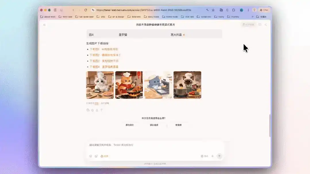Open the orange cat wok cooking thumbnail
This screenshot has height=174, width=310.
[129, 85]
